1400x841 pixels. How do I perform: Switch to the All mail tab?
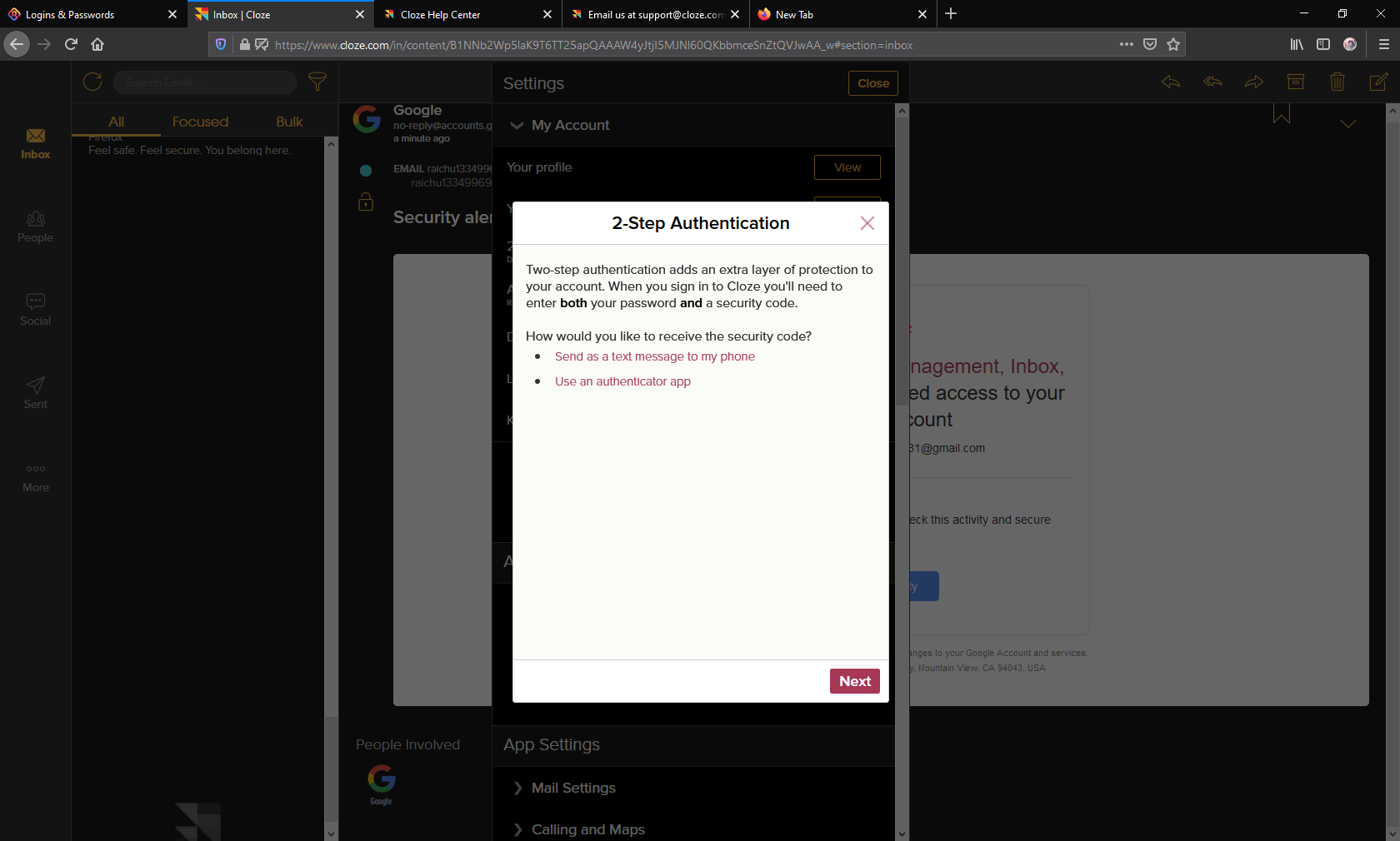point(117,122)
